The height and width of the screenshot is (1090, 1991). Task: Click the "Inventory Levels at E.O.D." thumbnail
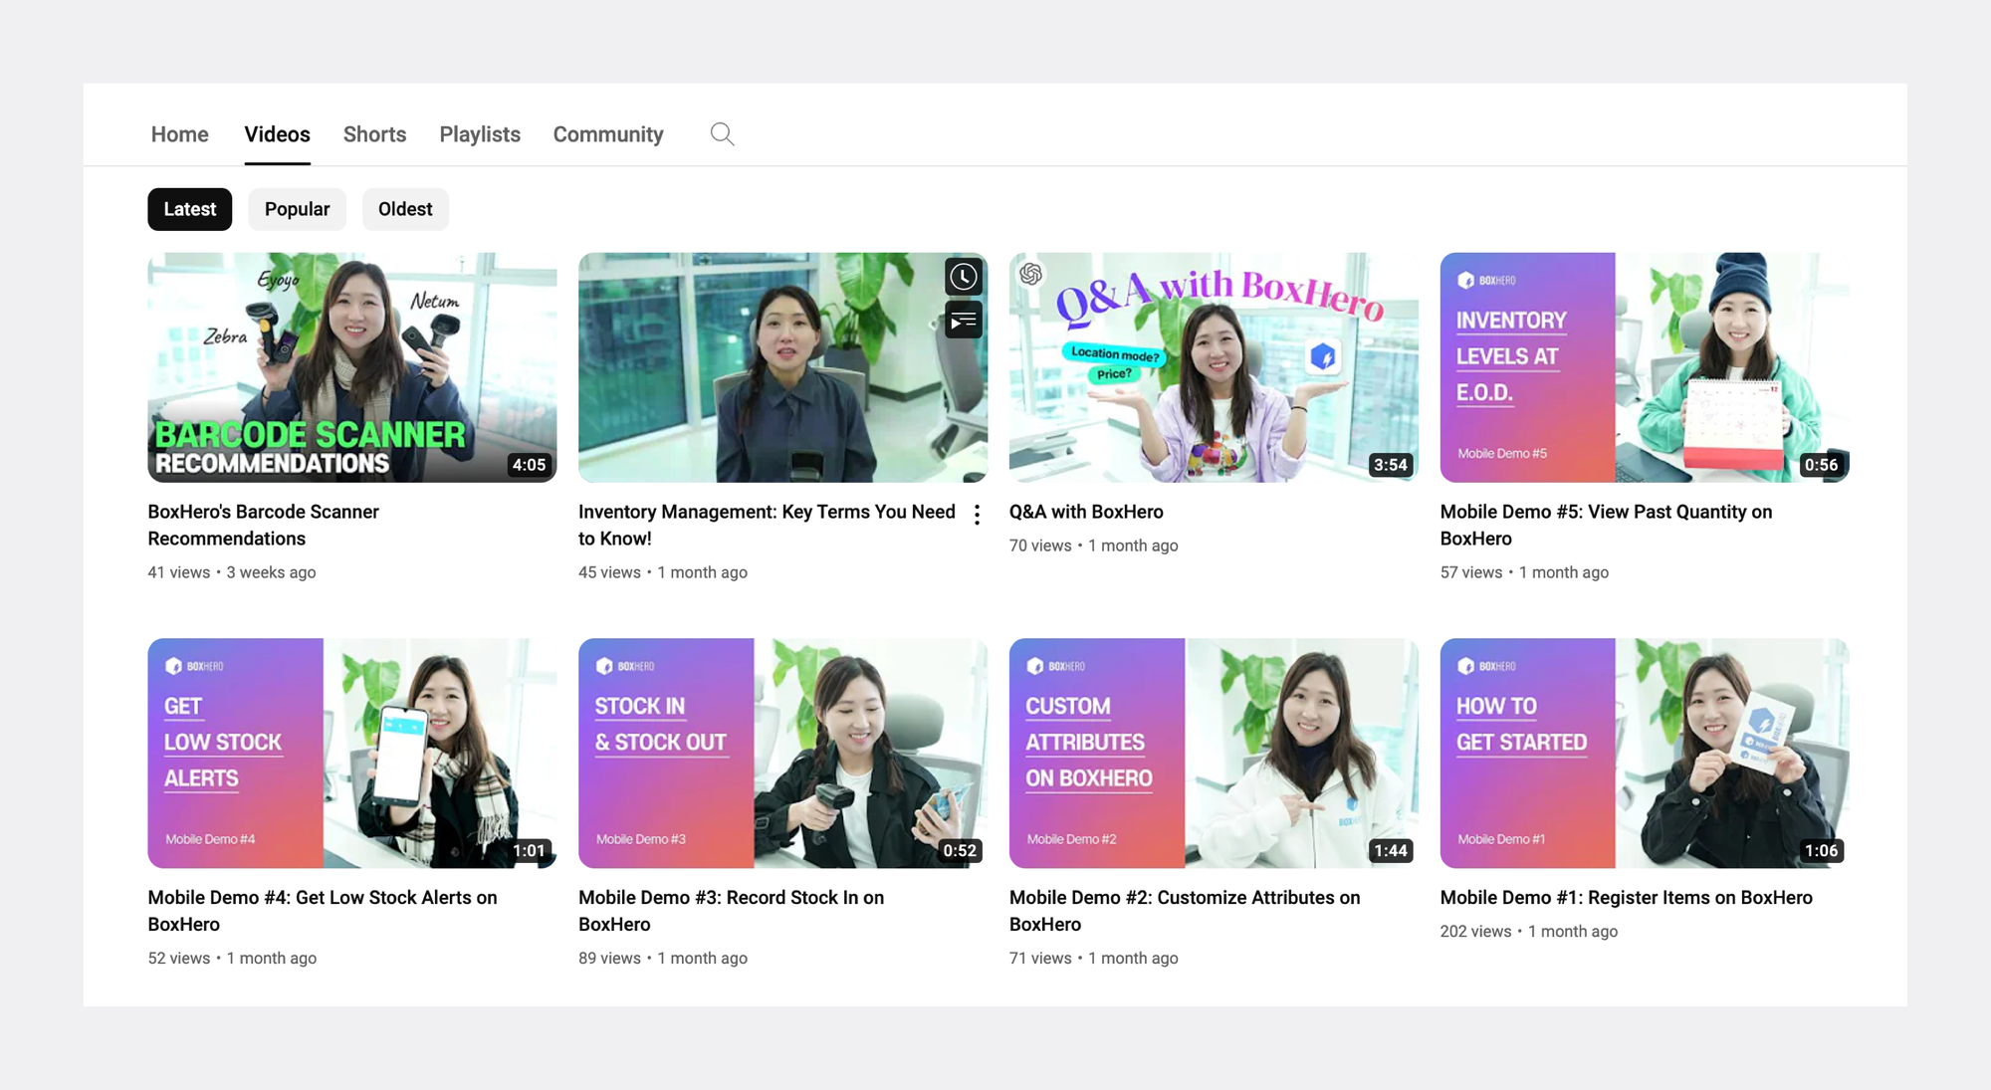pyautogui.click(x=1644, y=367)
